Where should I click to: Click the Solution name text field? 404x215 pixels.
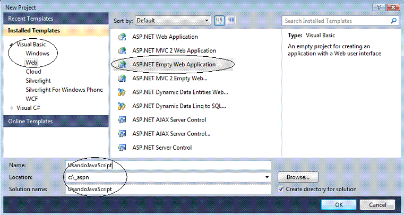pyautogui.click(x=168, y=189)
